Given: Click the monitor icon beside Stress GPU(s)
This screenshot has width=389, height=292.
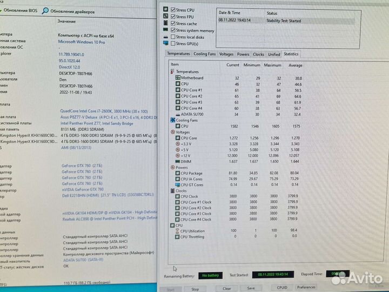Looking at the screenshot, I should click(166, 43).
